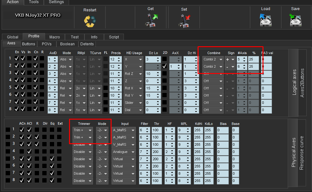Toggle the 2D checkbox for logical axis 2

[x=165, y=66]
